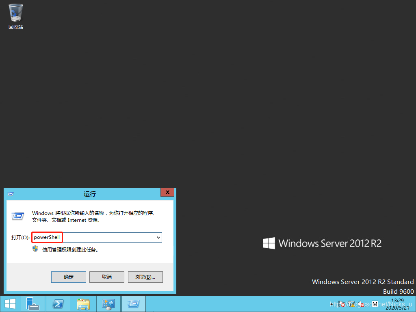Close the 运行 dialog with the X
The image size is (416, 312).
coord(167,192)
